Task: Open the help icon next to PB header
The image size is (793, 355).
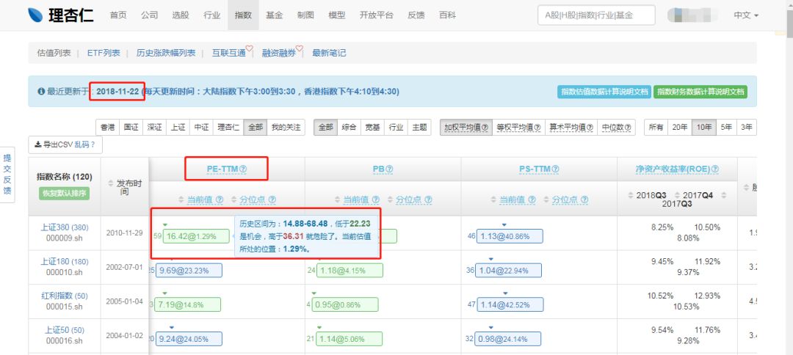Action: point(389,169)
